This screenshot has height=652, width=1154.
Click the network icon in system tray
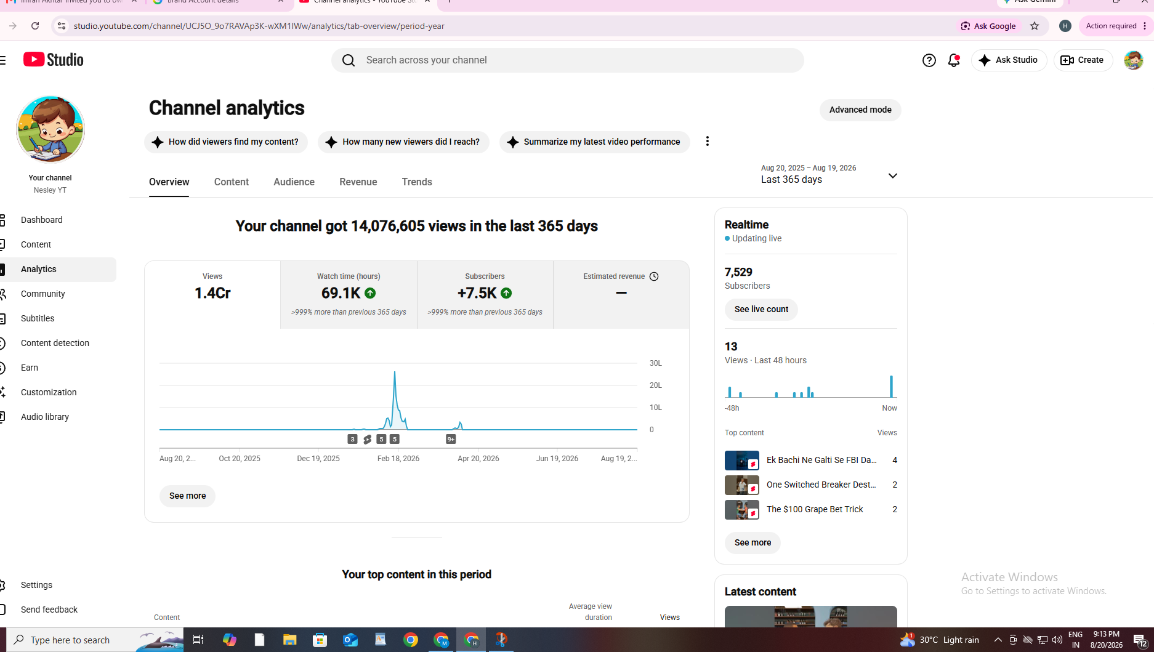tap(1043, 640)
